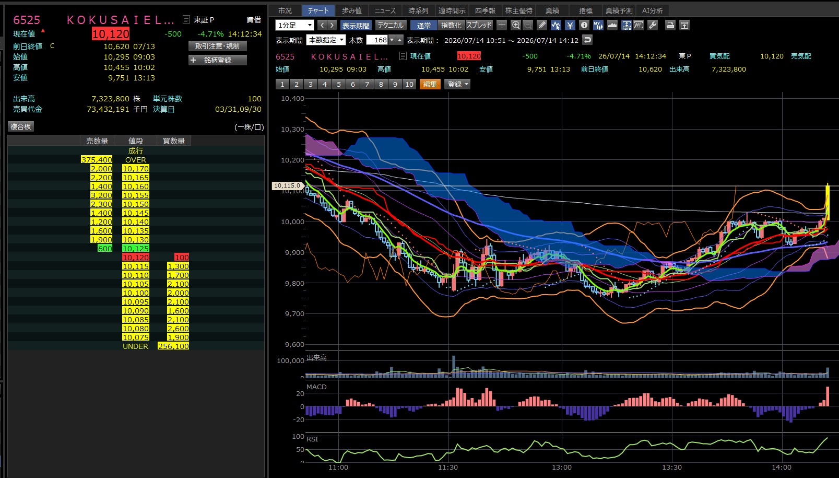The image size is (839, 478).
Task: Click the 本数 168 input field
Action: pos(377,40)
